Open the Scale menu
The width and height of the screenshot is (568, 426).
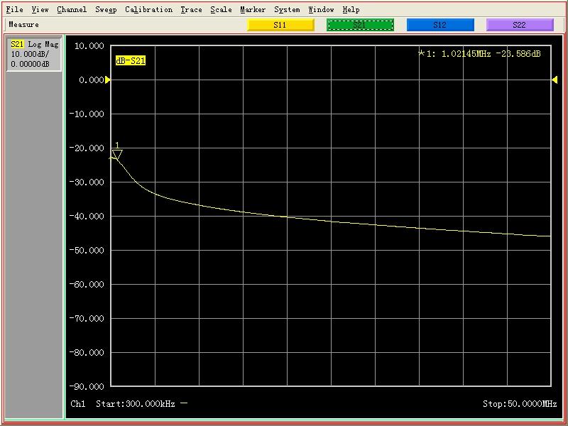221,9
